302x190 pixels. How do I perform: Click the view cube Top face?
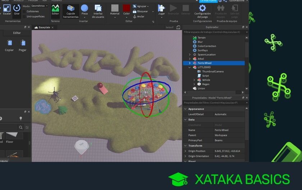(x=82, y=144)
